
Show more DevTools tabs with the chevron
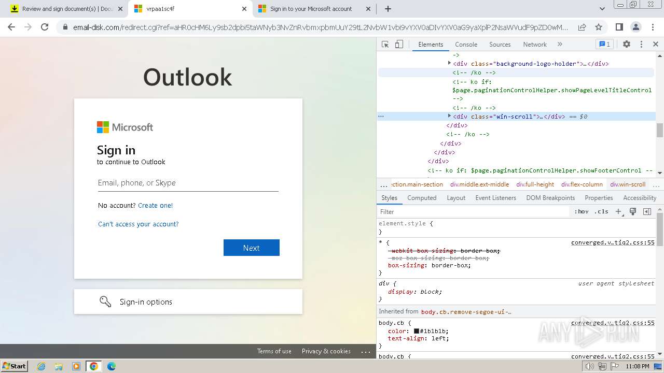[x=560, y=45]
